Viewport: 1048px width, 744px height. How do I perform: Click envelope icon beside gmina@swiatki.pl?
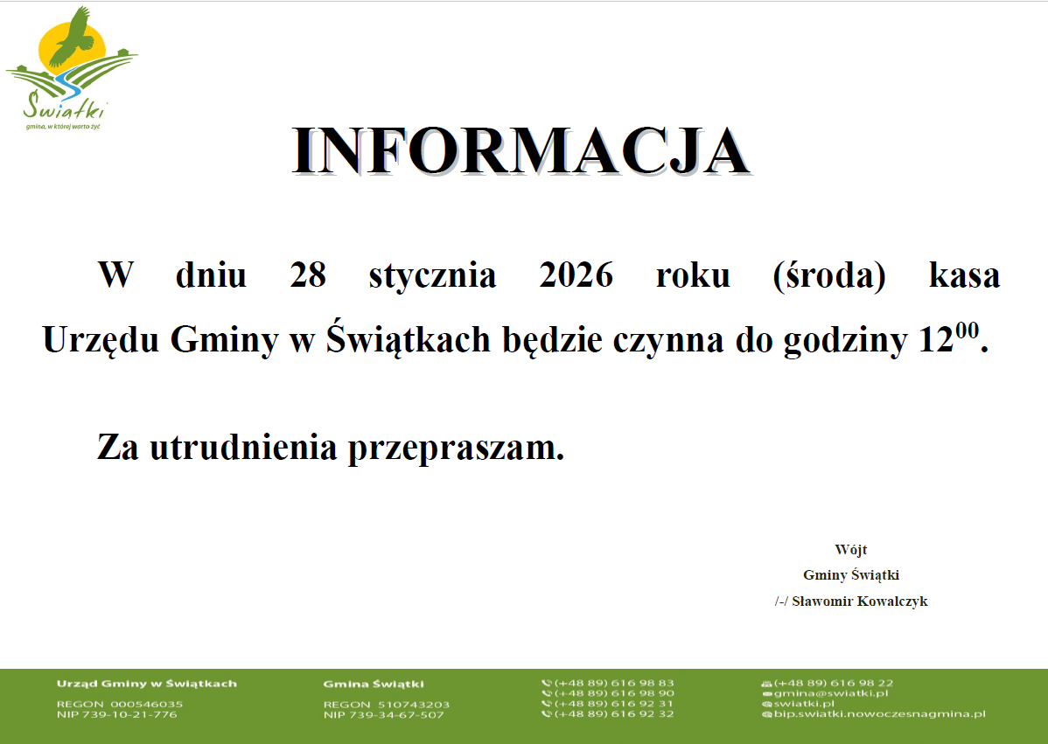766,694
